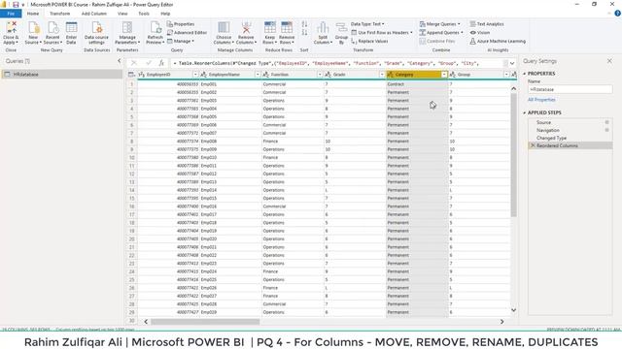Open the Category column filter dropdown
The image size is (622, 349).
444,75
